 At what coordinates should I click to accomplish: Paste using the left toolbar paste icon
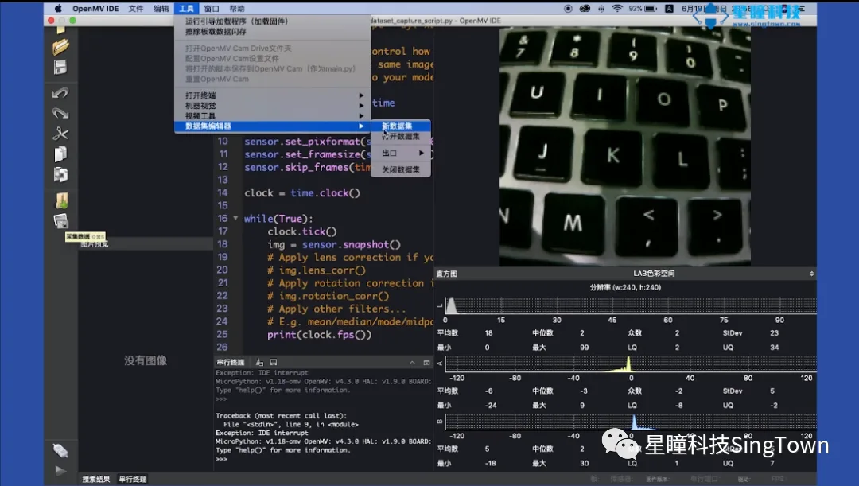tap(60, 174)
